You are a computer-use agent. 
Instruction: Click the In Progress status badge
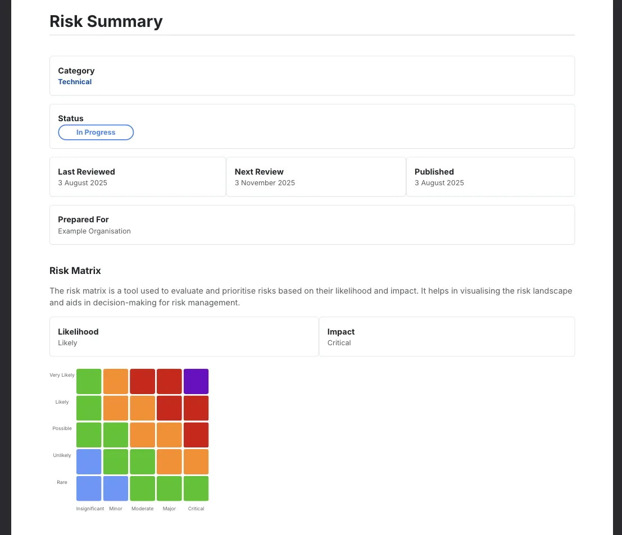tap(96, 132)
